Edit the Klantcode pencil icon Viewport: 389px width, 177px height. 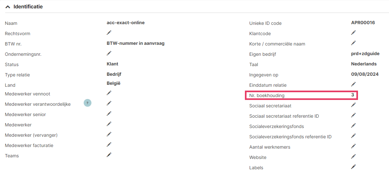353,33
